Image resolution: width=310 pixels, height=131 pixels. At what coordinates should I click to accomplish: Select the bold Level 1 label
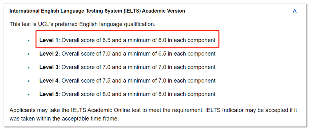49,40
